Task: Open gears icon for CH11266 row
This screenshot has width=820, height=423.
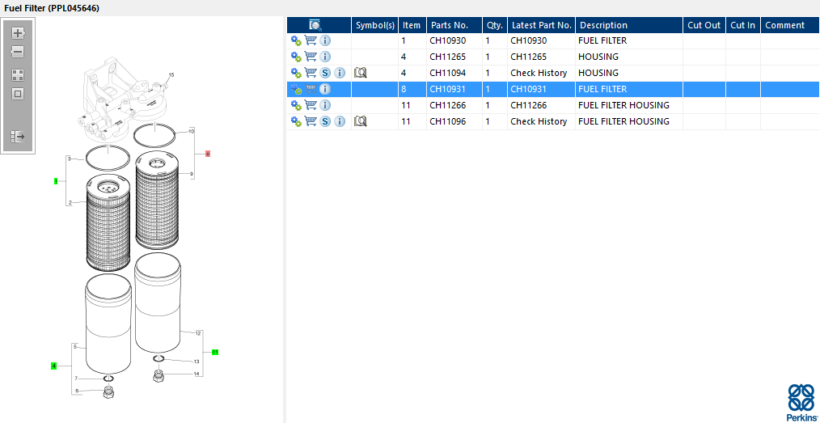Action: [296, 106]
